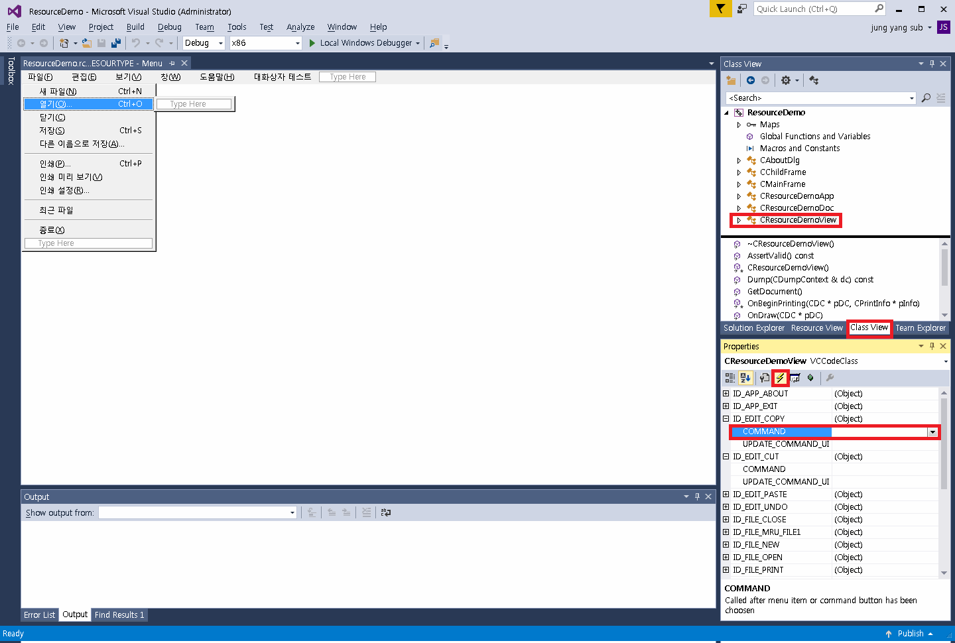Click UPDATE_COMMAND_UI under ID_EDIT_CUT
The height and width of the screenshot is (643, 955).
point(786,482)
